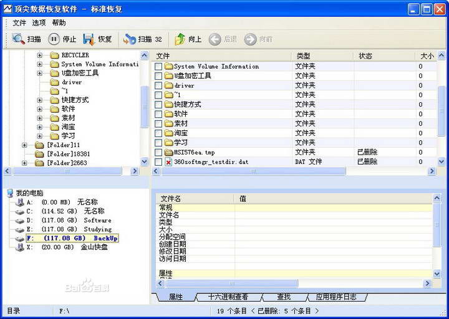The height and width of the screenshot is (319, 449).
Task: Expand 淘宝 tree node
Action: (x=40, y=127)
